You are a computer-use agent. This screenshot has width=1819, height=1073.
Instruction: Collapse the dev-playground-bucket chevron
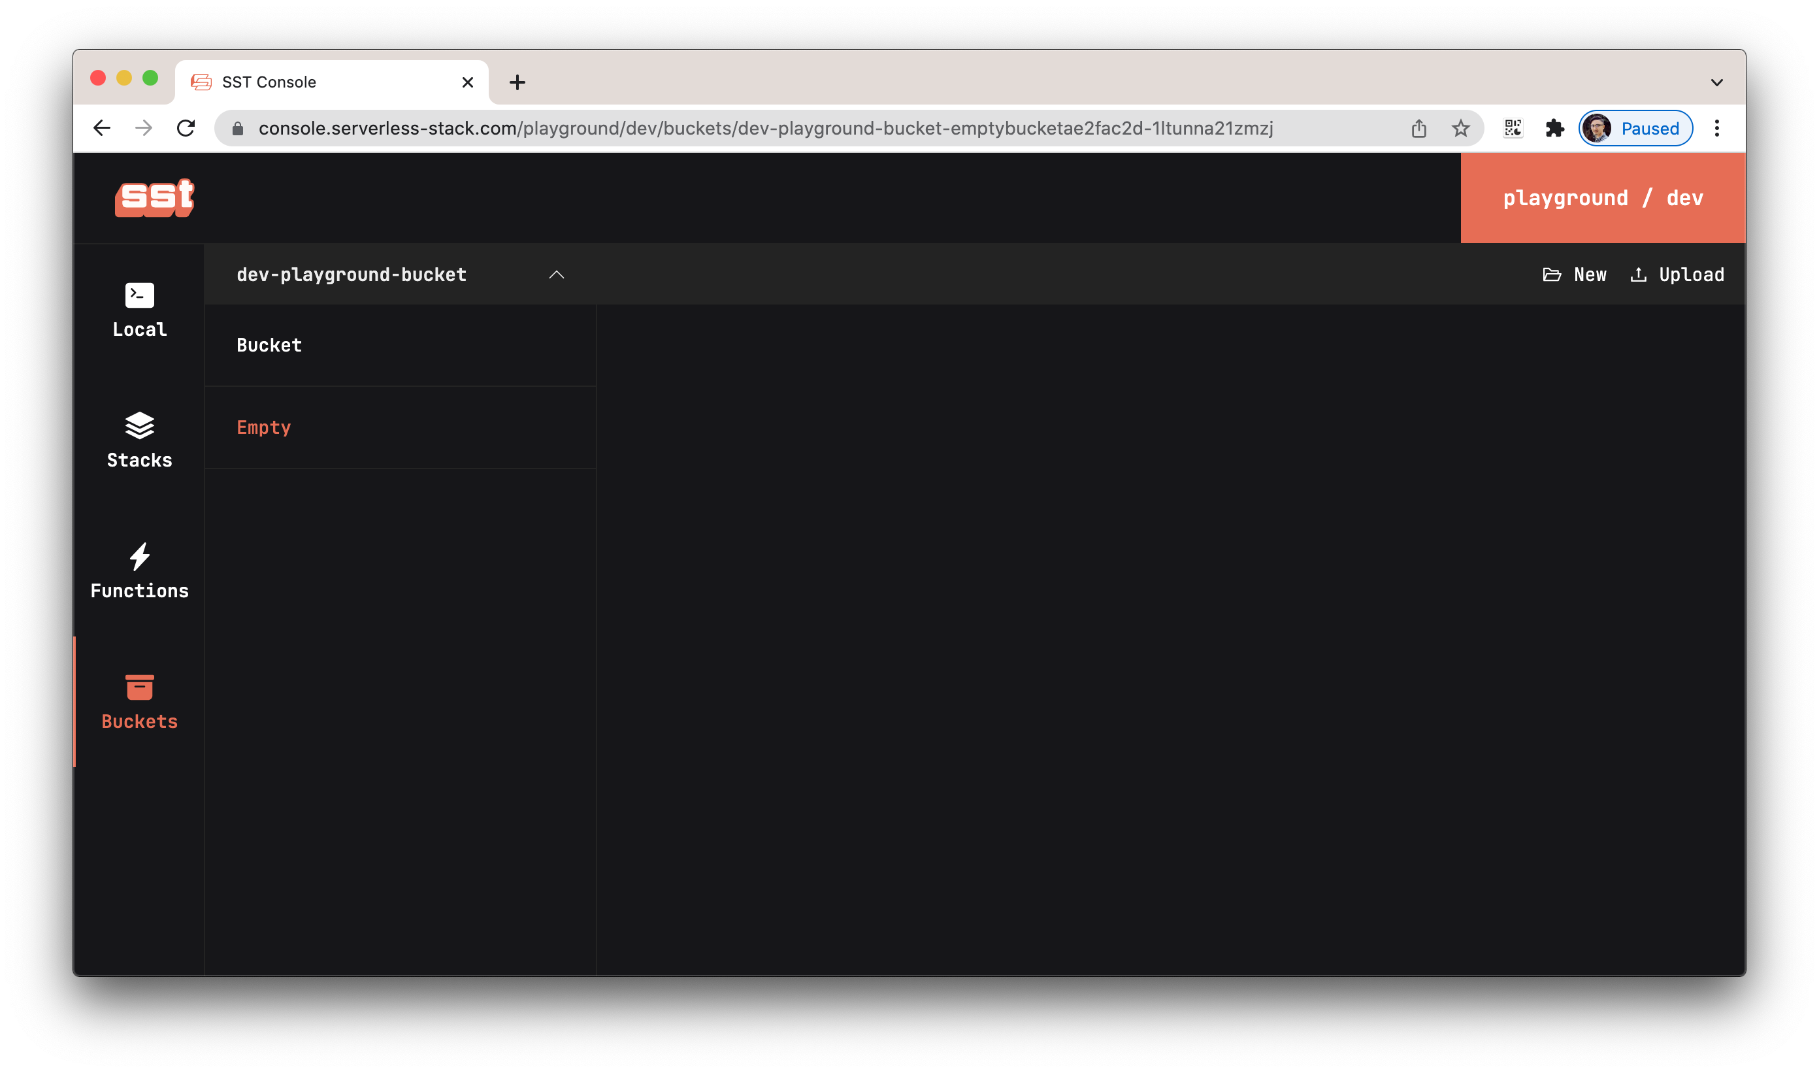point(556,274)
